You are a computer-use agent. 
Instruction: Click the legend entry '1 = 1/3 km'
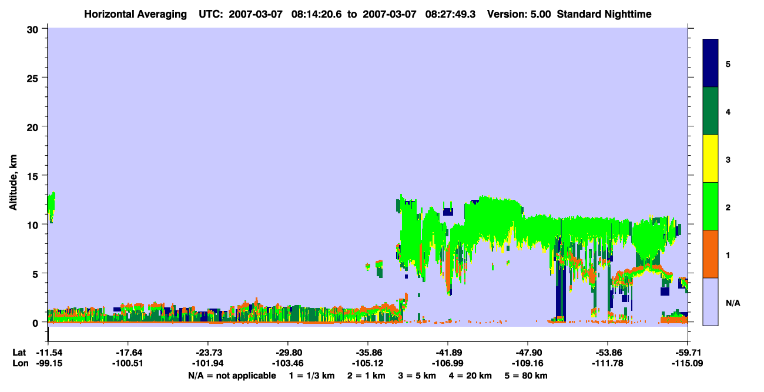[x=312, y=376]
